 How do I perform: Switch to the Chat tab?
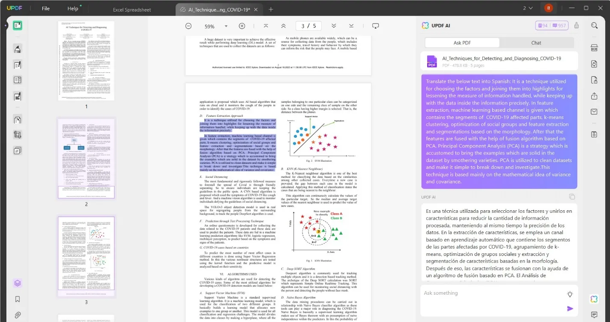click(x=536, y=43)
